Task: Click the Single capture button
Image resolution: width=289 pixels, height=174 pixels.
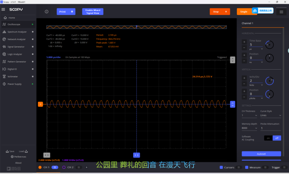Action: [x=244, y=11]
